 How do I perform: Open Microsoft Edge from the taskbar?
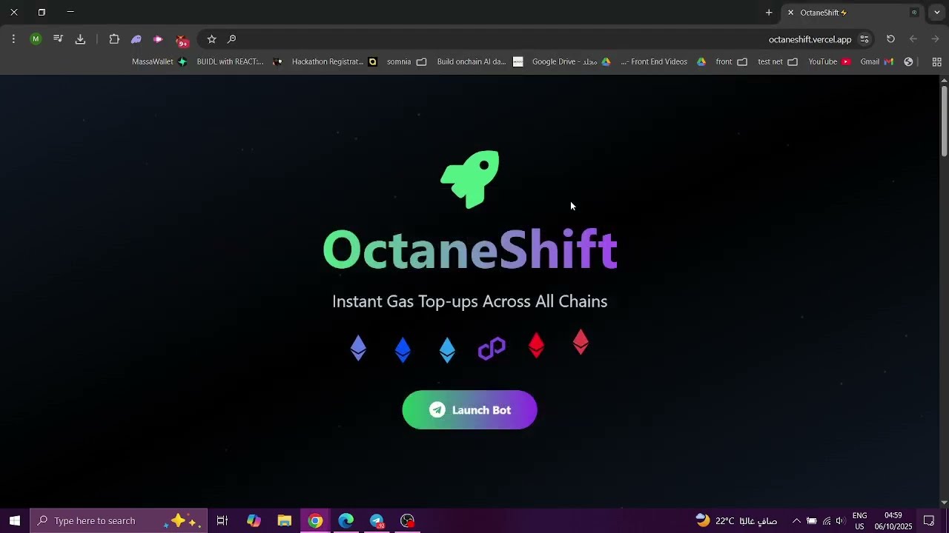pos(346,520)
